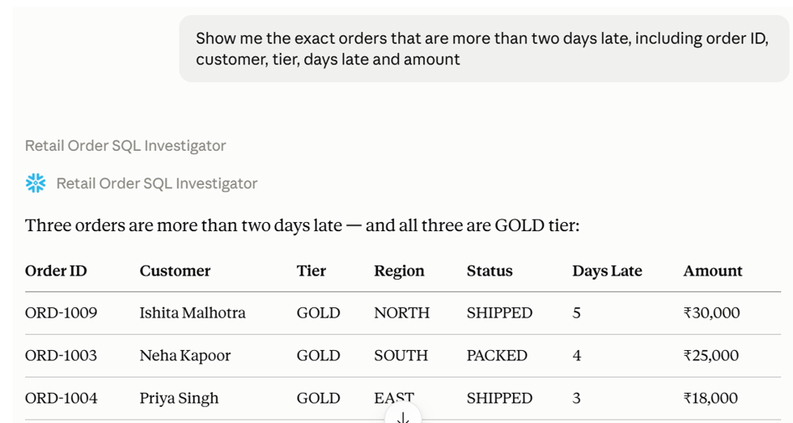
Task: Click the Region column header
Action: click(x=399, y=271)
